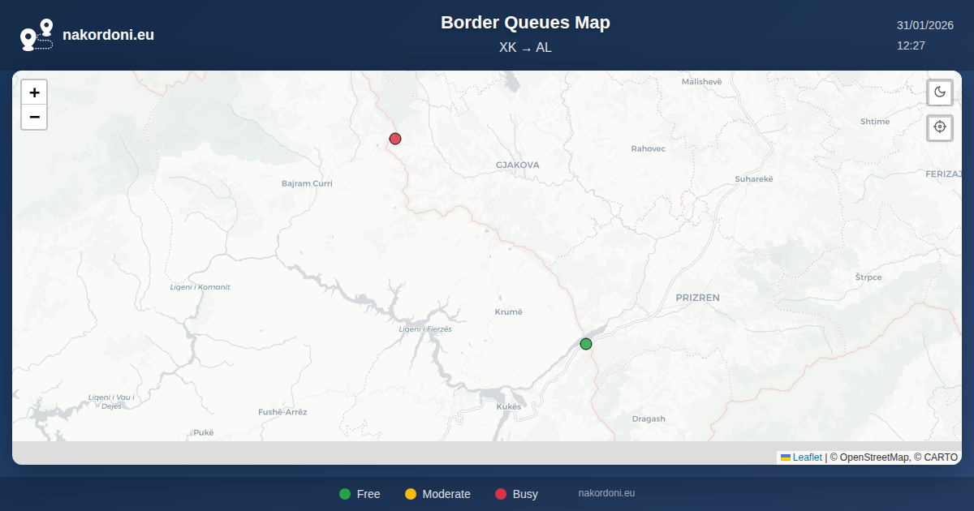
Task: Select the green free border marker
Action: [x=586, y=344]
